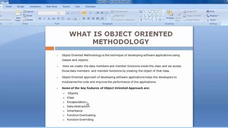The height and width of the screenshot is (128, 228).
Task: Select the Rounded Rectangle shape
Action: click(160, 12)
